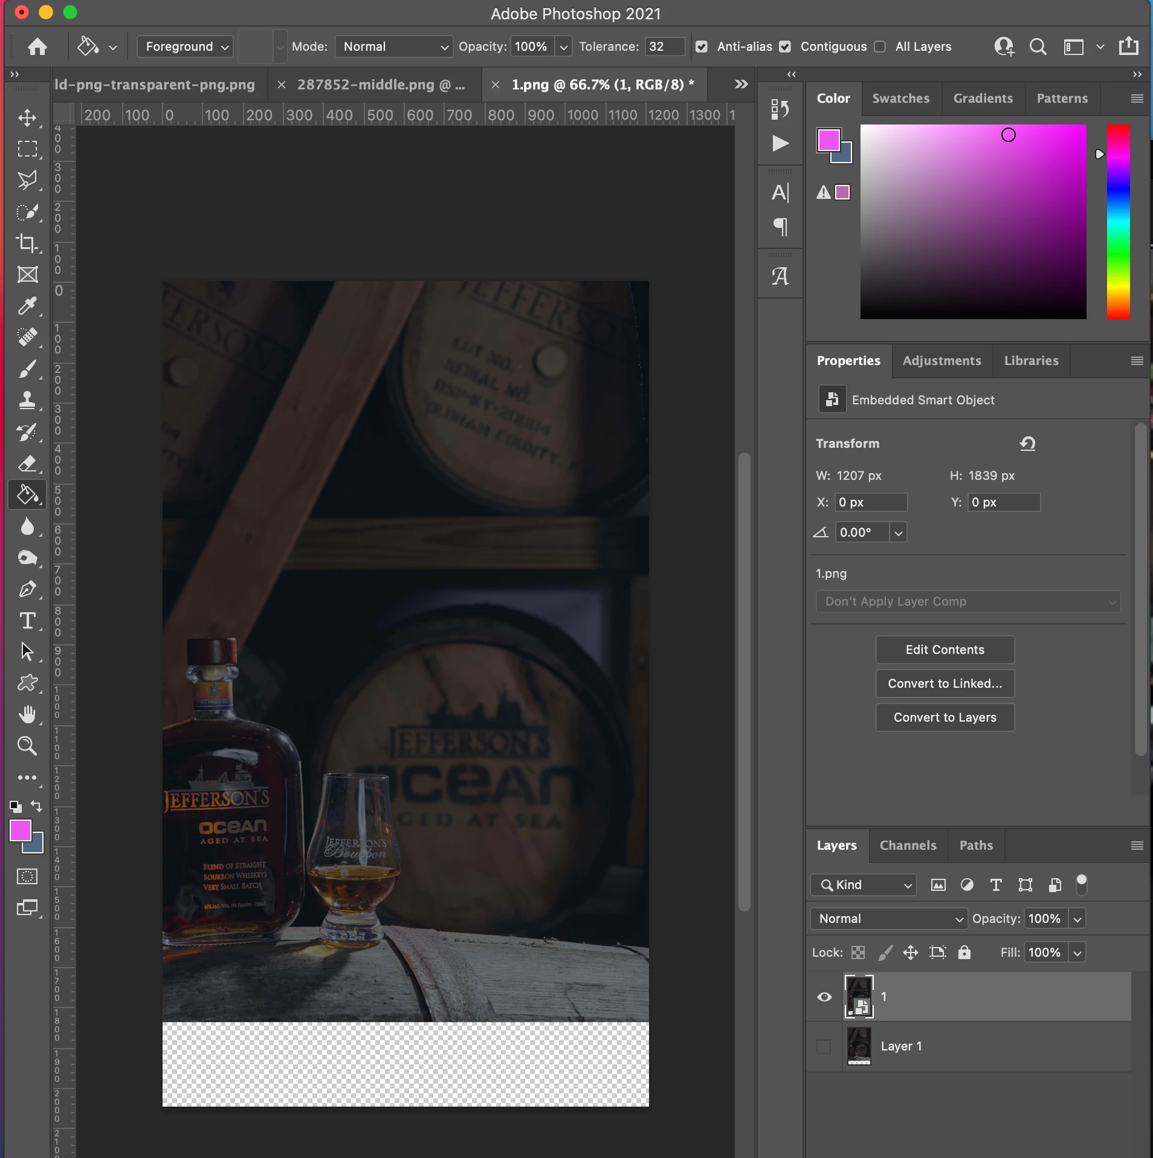Select the Zoom tool

(x=27, y=746)
